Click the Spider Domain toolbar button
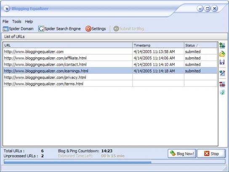Viewport: 229px width, 172px height. tap(18, 29)
